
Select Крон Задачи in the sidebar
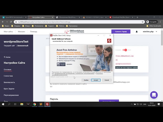[9, 89]
